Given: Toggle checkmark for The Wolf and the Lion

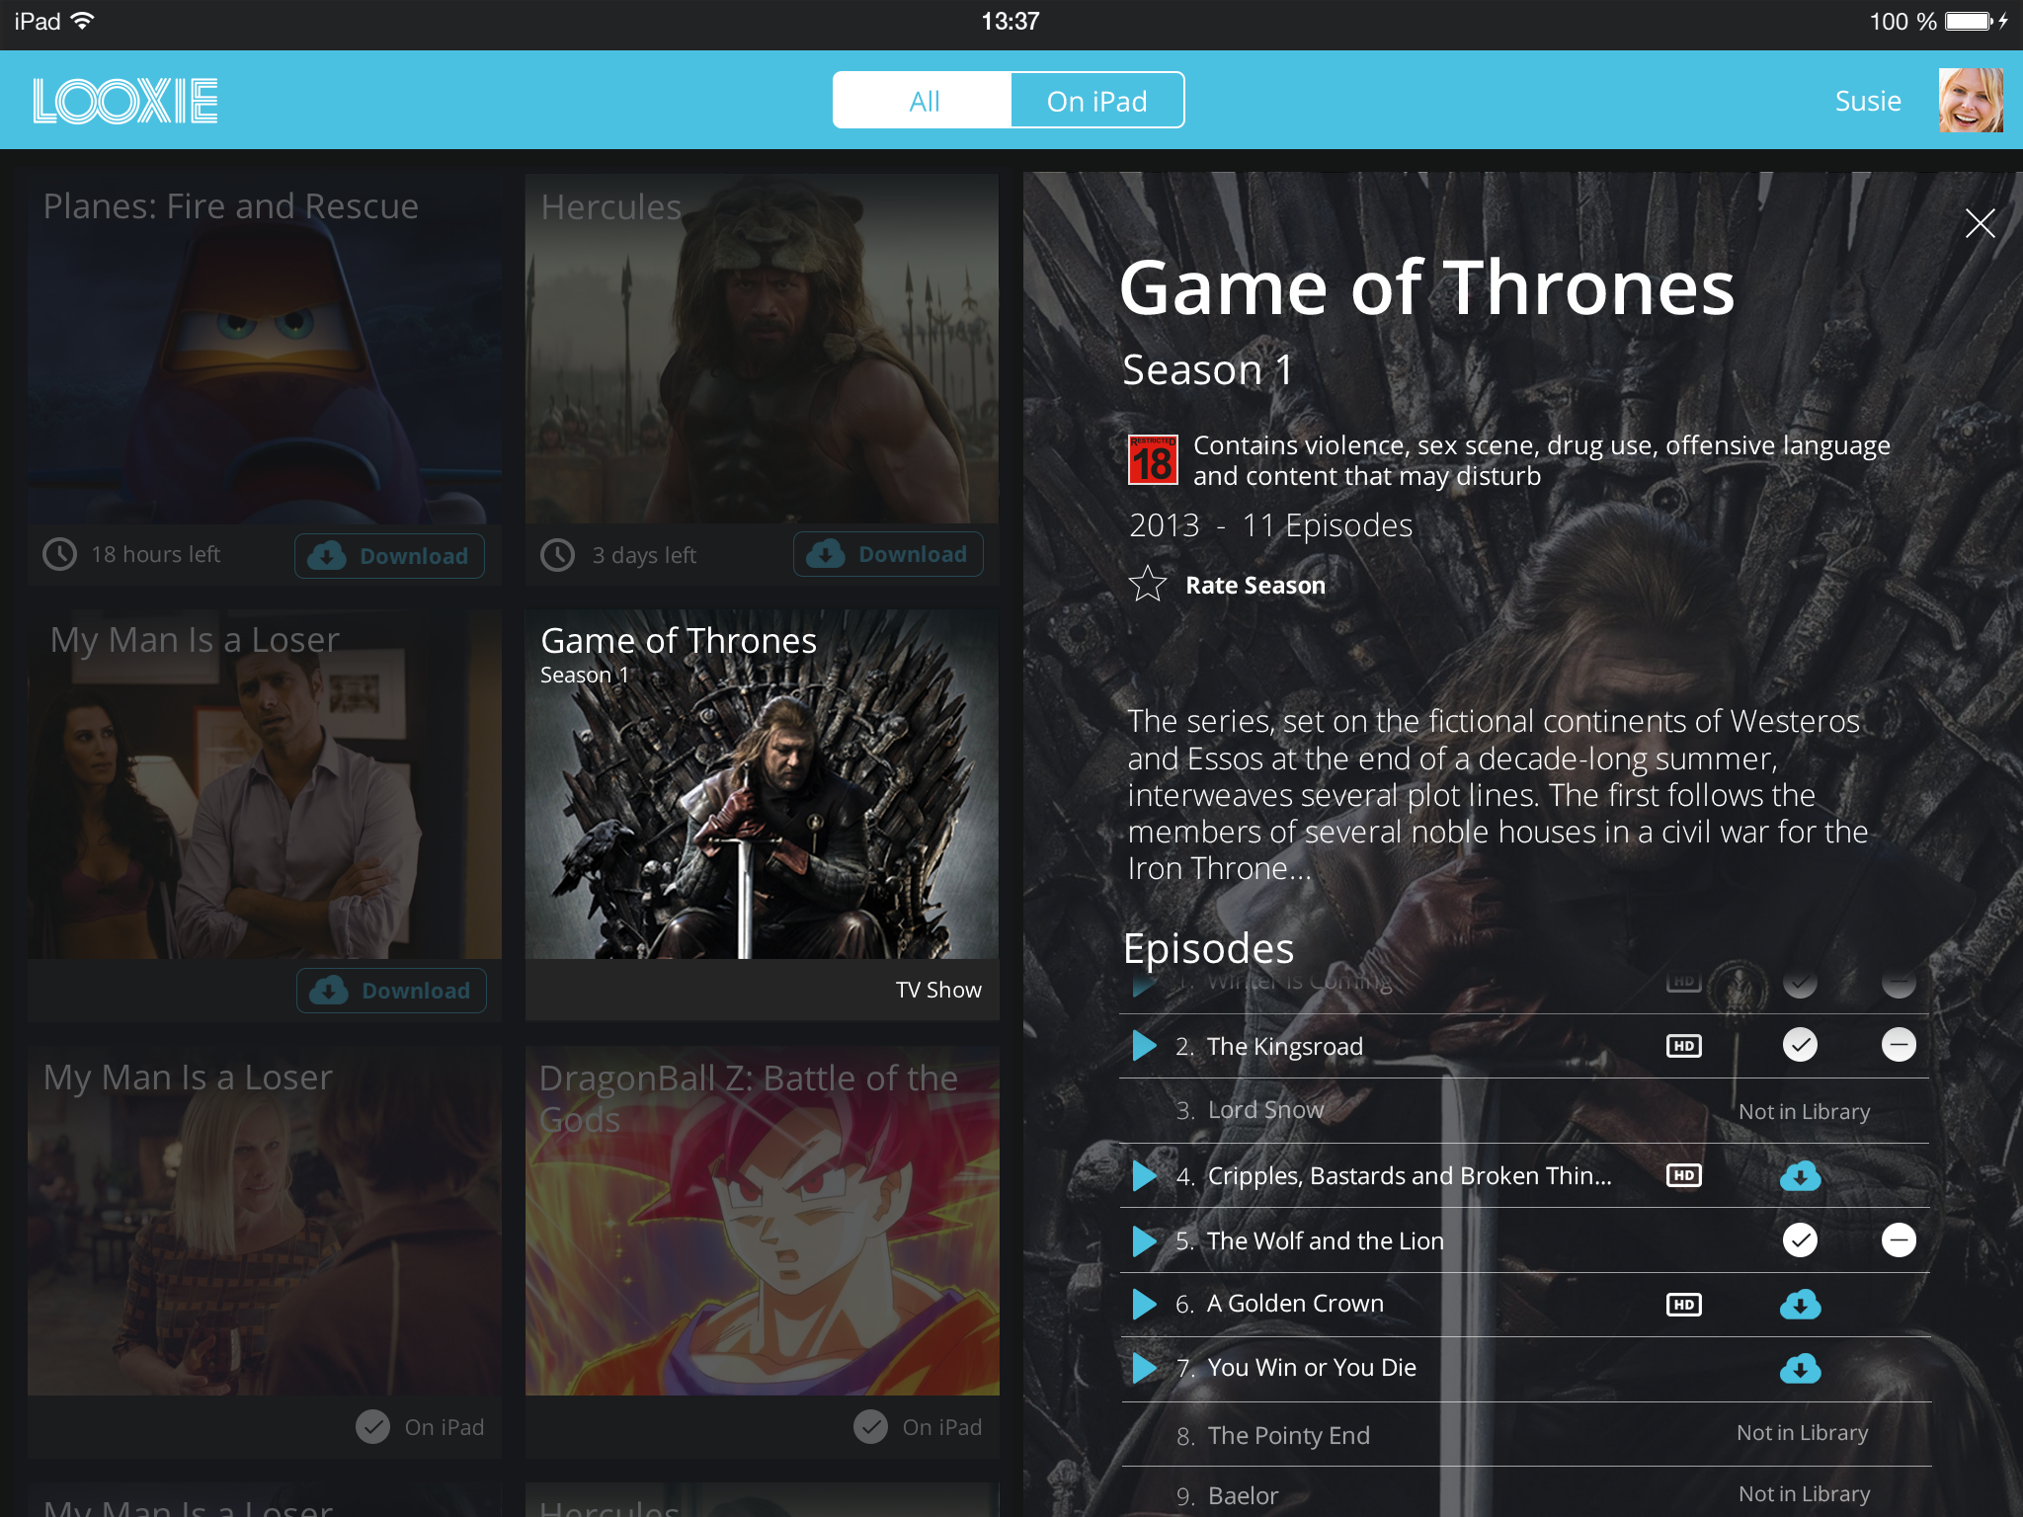Looking at the screenshot, I should [x=1800, y=1239].
